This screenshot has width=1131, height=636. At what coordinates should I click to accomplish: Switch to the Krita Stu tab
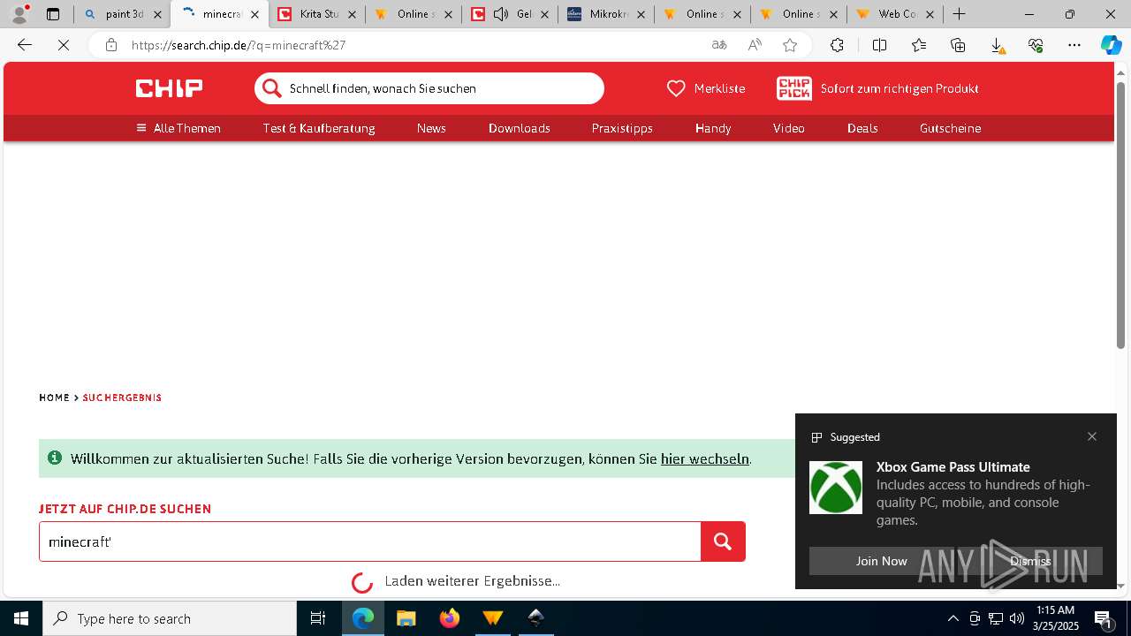[x=315, y=14]
